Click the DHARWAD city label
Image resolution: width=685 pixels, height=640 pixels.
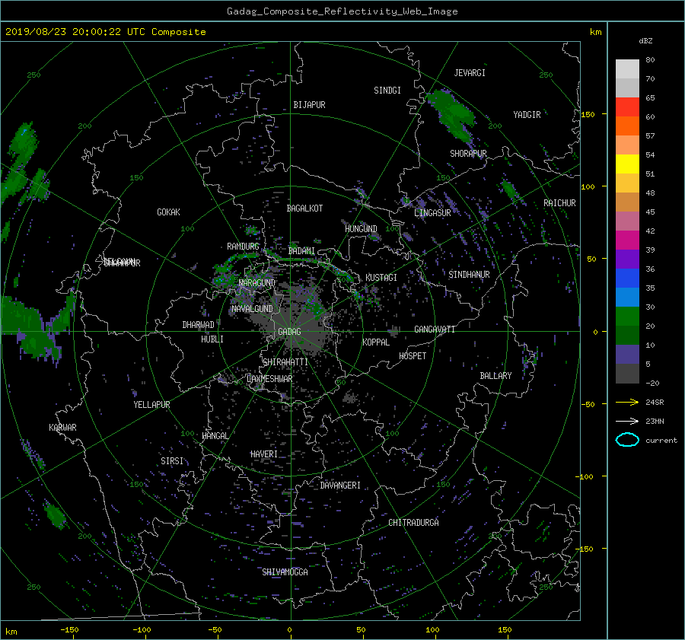(x=199, y=325)
